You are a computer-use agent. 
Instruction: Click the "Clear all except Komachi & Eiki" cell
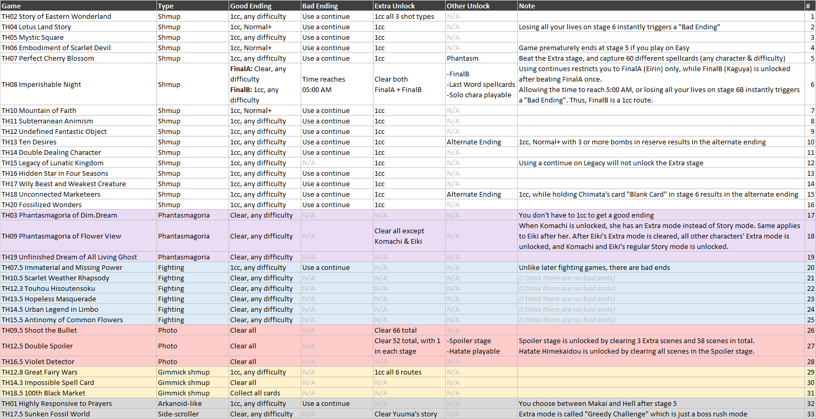tap(409, 236)
